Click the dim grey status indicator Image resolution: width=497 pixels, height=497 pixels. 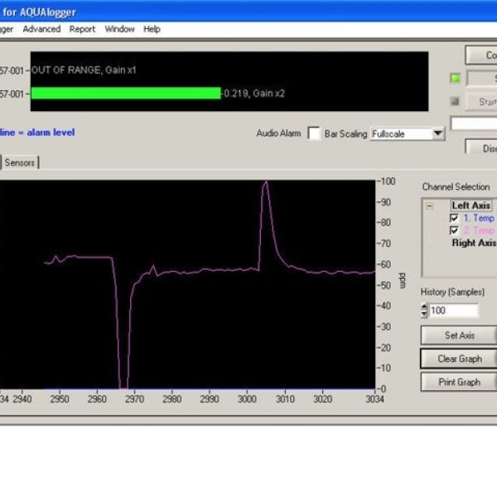point(455,101)
